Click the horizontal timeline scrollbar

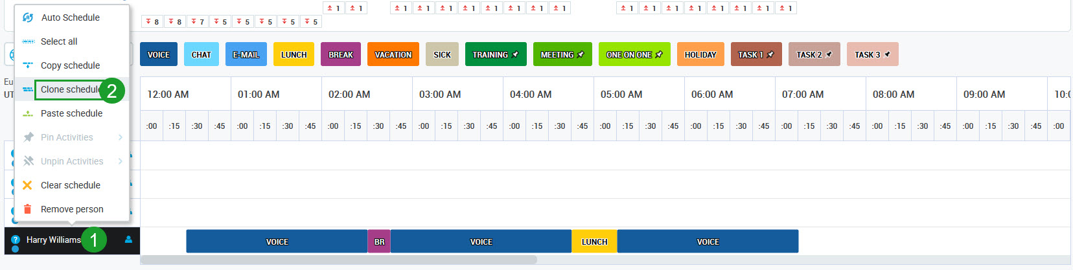339,260
